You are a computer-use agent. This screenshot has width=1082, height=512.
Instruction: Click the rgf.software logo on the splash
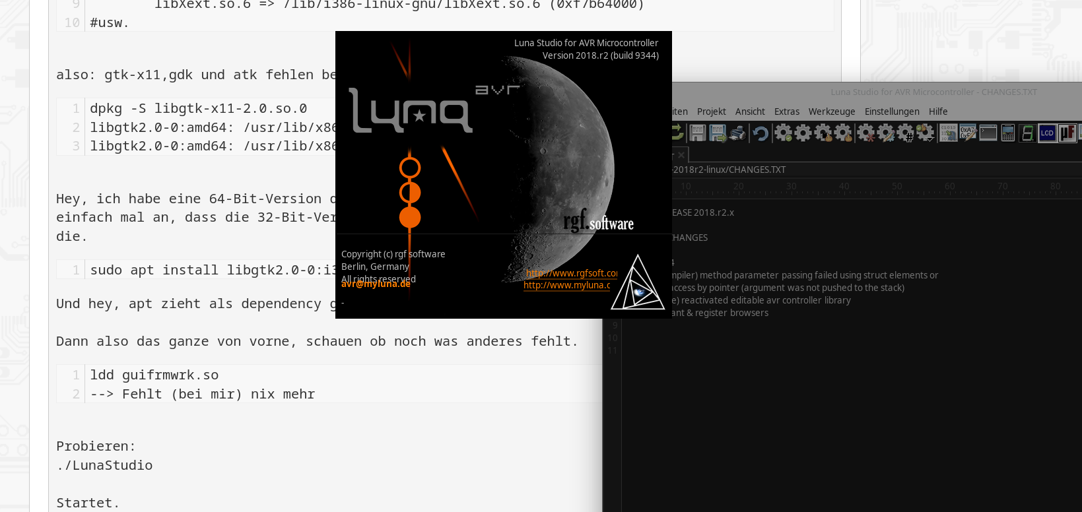pos(598,222)
